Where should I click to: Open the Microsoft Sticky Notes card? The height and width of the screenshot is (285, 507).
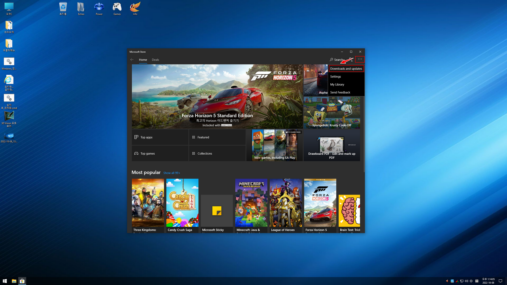click(217, 213)
